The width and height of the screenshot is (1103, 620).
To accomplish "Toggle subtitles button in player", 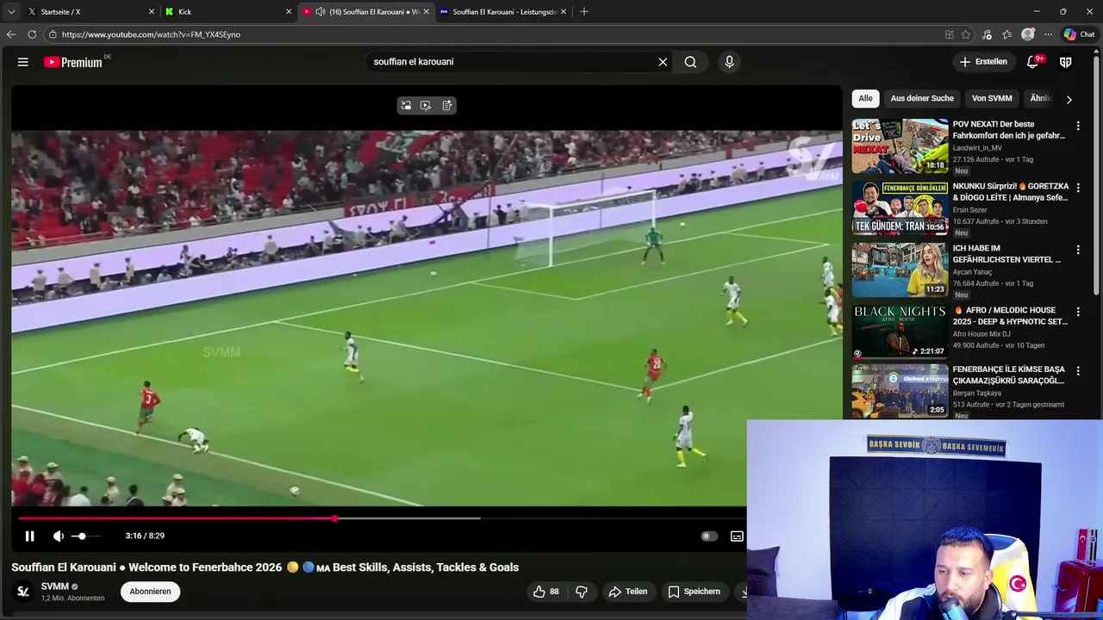I will (x=737, y=536).
